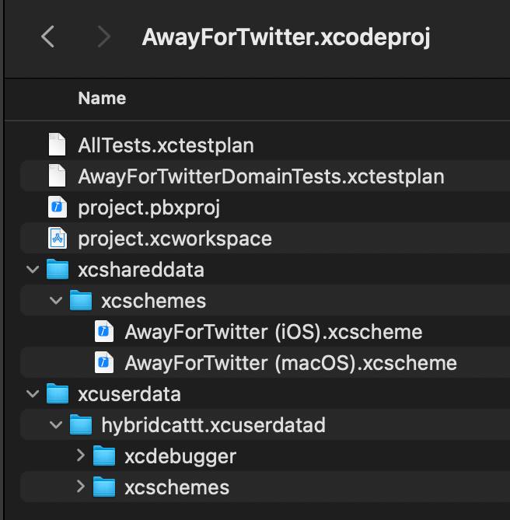The image size is (510, 520).
Task: Click the AllTests.xctestplan file icon
Action: [x=58, y=145]
